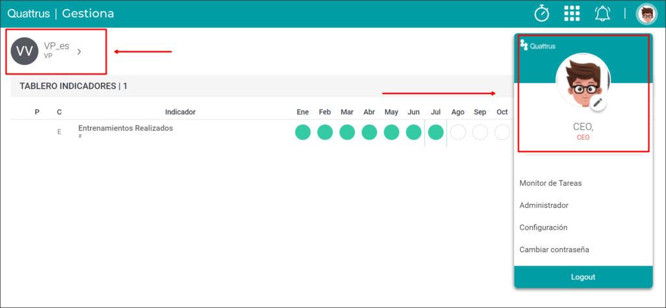Click the P column header
Screen dimensions: 666x308
coord(37,112)
